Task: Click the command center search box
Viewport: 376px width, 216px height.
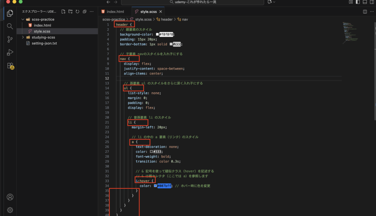Action: point(192,2)
